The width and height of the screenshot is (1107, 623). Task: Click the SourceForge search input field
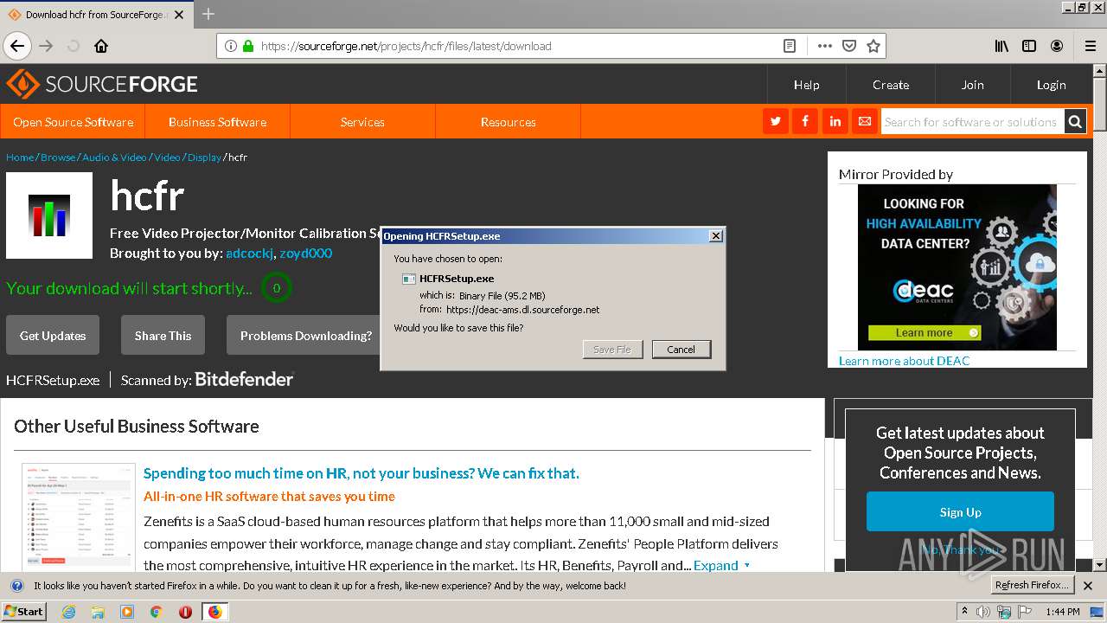[x=971, y=121]
